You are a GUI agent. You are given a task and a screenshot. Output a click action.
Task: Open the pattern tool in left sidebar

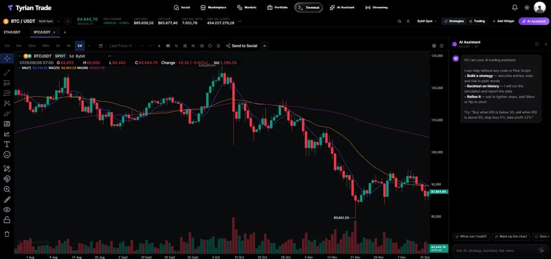(7, 103)
